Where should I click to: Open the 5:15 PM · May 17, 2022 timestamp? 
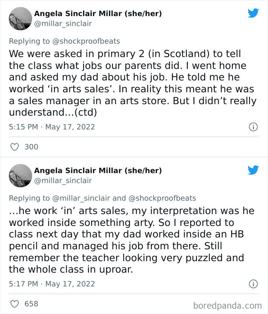click(x=52, y=127)
